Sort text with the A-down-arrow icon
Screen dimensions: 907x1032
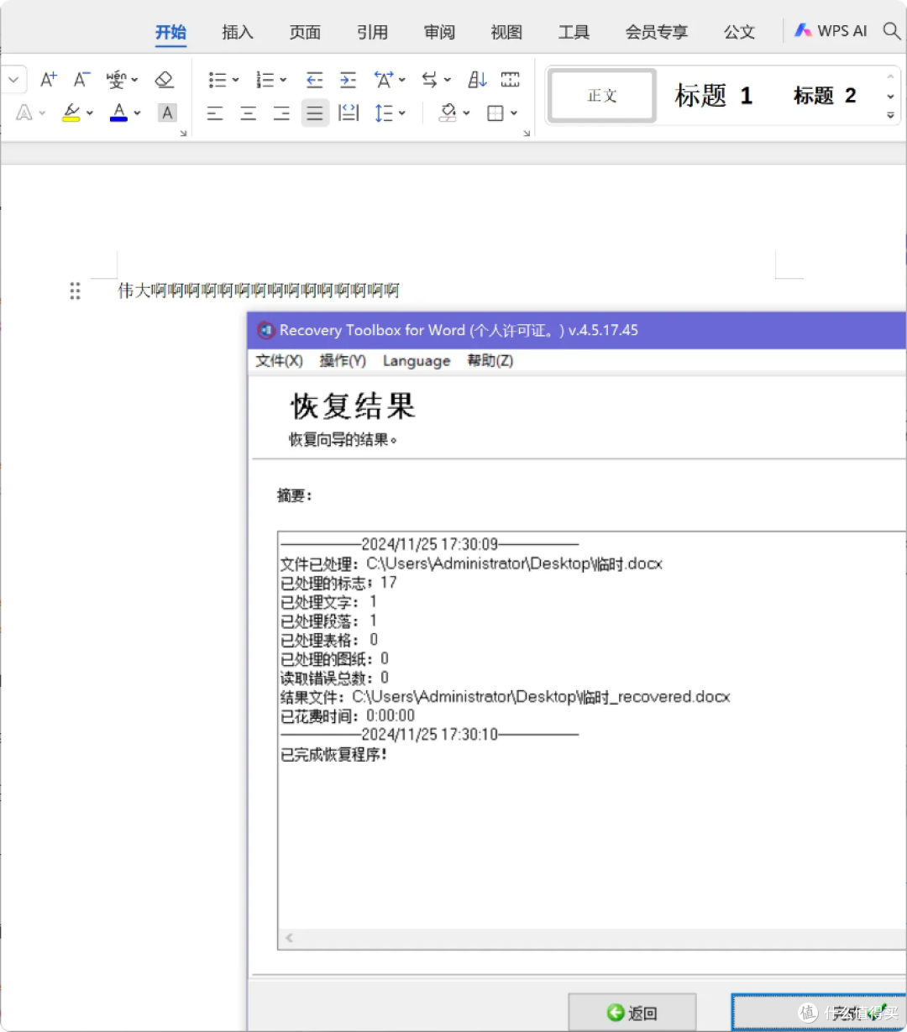point(477,80)
